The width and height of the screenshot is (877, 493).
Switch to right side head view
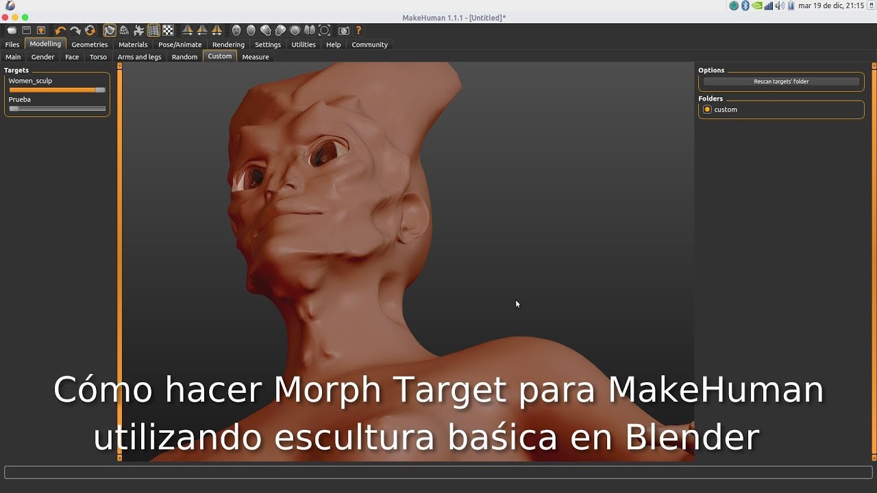[280, 30]
